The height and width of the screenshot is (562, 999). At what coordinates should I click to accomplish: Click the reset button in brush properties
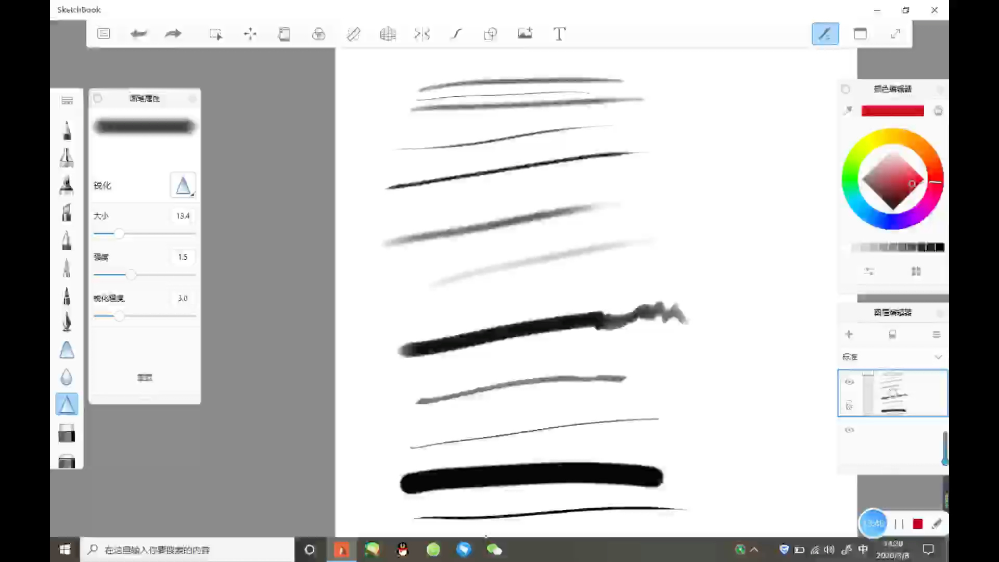[145, 378]
